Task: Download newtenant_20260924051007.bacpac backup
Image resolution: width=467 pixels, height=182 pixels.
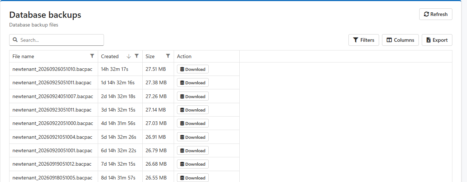Action: (193, 96)
